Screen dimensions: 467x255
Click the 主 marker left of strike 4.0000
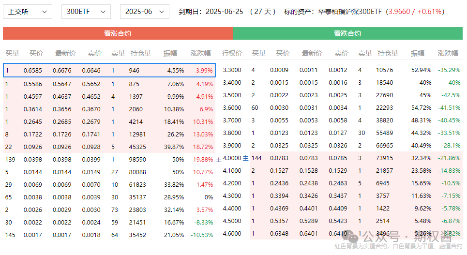(x=218, y=159)
